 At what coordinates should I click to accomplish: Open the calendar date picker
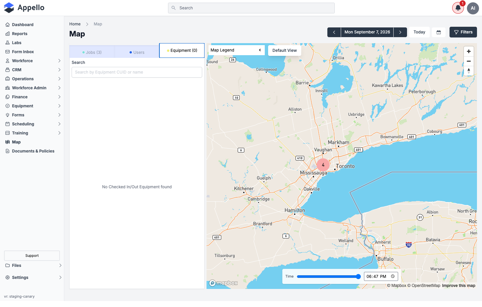438,32
